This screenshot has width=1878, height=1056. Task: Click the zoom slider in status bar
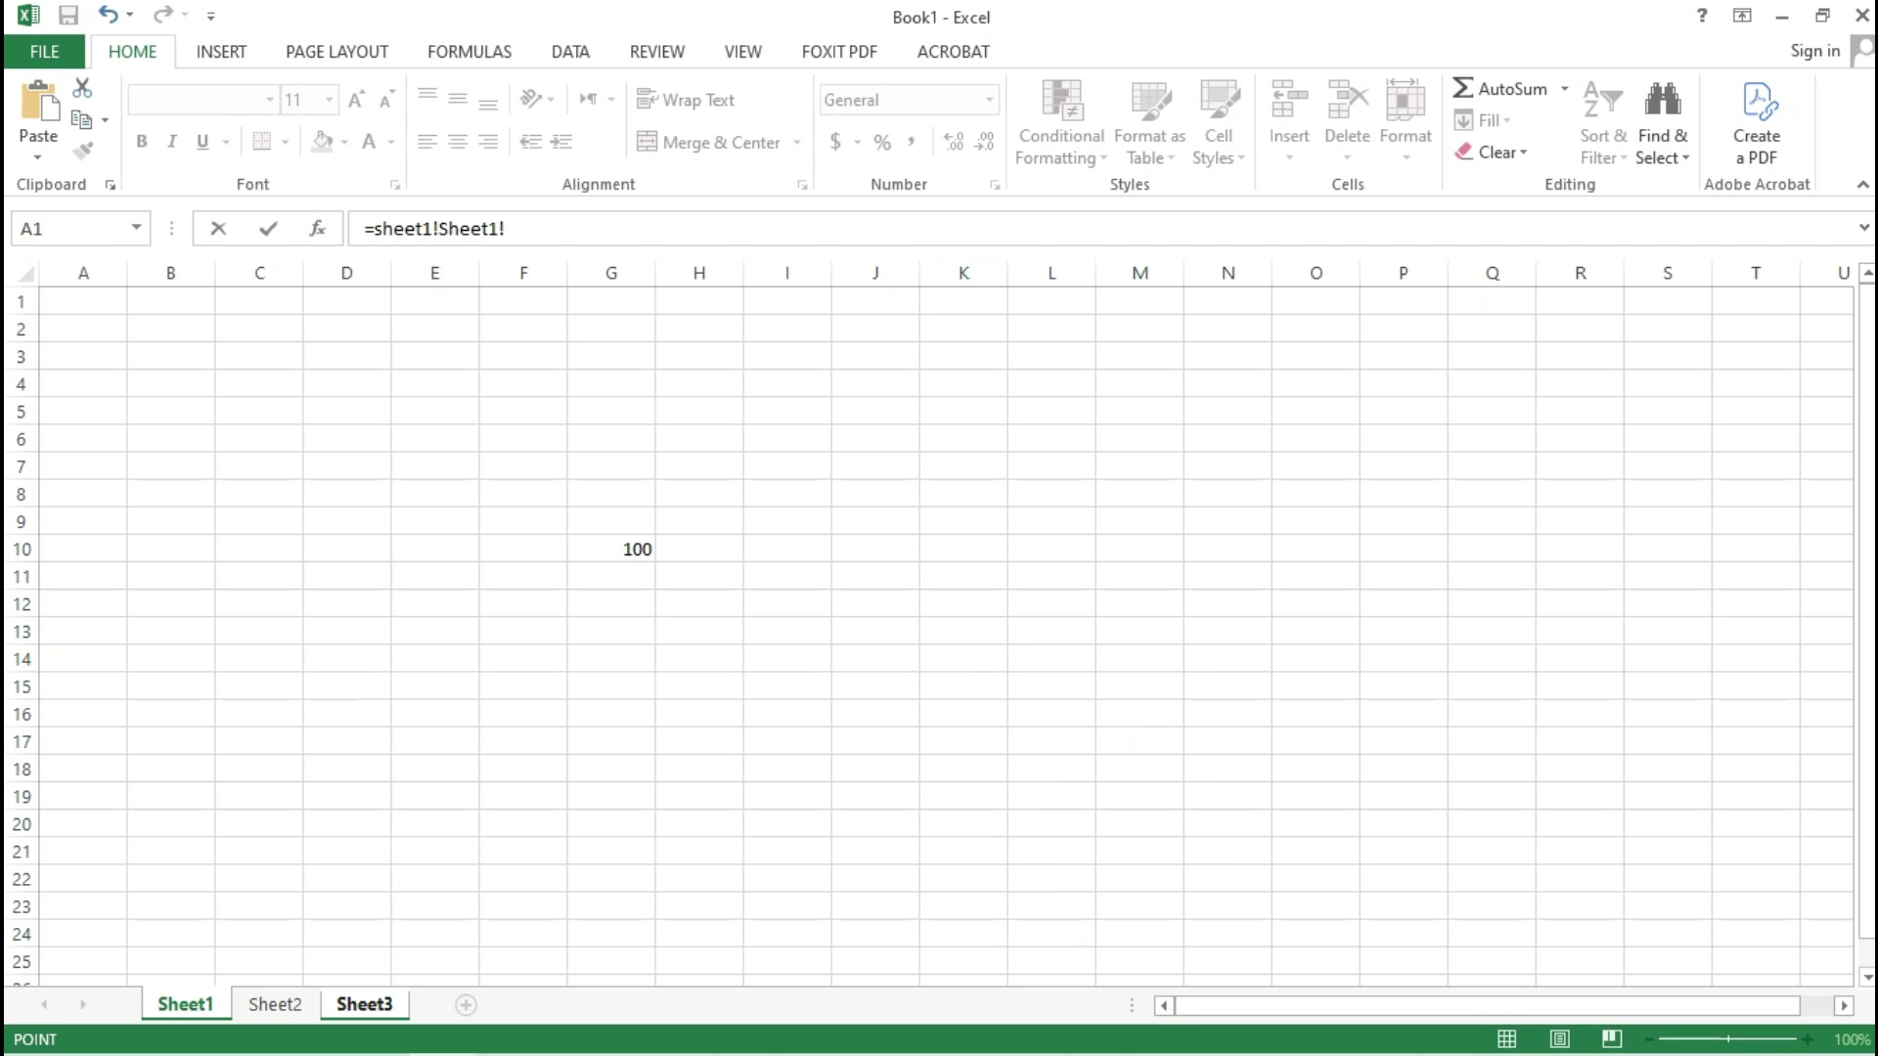pyautogui.click(x=1727, y=1039)
